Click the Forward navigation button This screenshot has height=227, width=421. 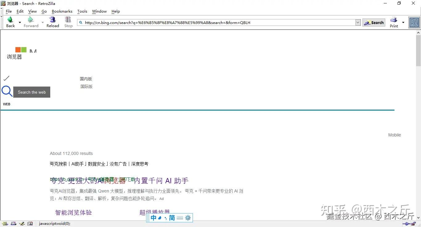pos(31,22)
